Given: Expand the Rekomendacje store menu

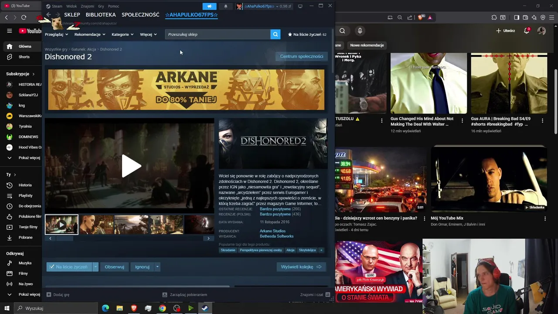Looking at the screenshot, I should pos(90,34).
